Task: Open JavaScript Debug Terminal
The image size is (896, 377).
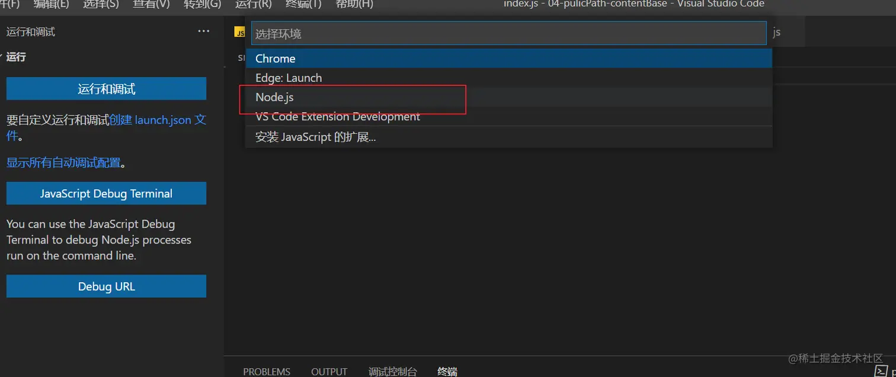Action: point(107,193)
